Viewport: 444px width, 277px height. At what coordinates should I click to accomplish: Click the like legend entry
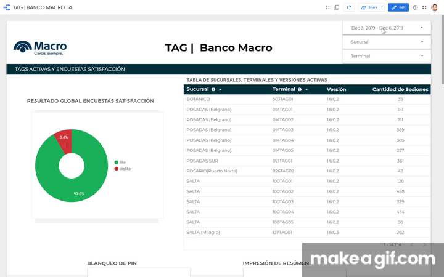click(120, 163)
